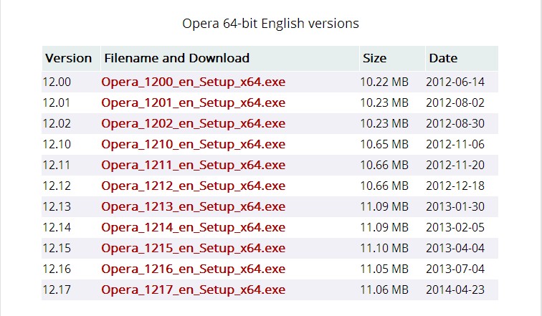Click the Filename and Download header
Viewport: 542px width, 316px height.
point(176,58)
